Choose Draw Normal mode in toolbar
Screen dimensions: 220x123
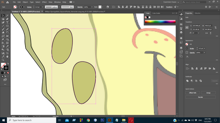coord(2,76)
